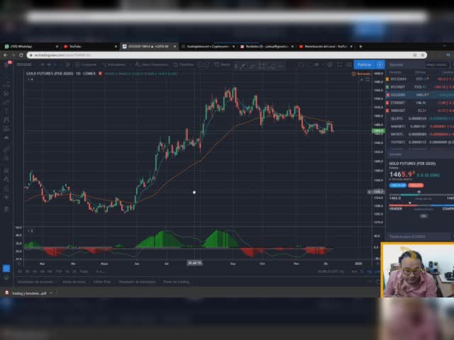This screenshot has height=340, width=454.
Task: Click the menu icon with red notification badge
Action: [7, 64]
